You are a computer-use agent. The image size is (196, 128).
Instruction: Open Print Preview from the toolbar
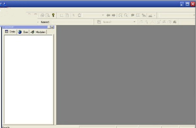[48, 15]
